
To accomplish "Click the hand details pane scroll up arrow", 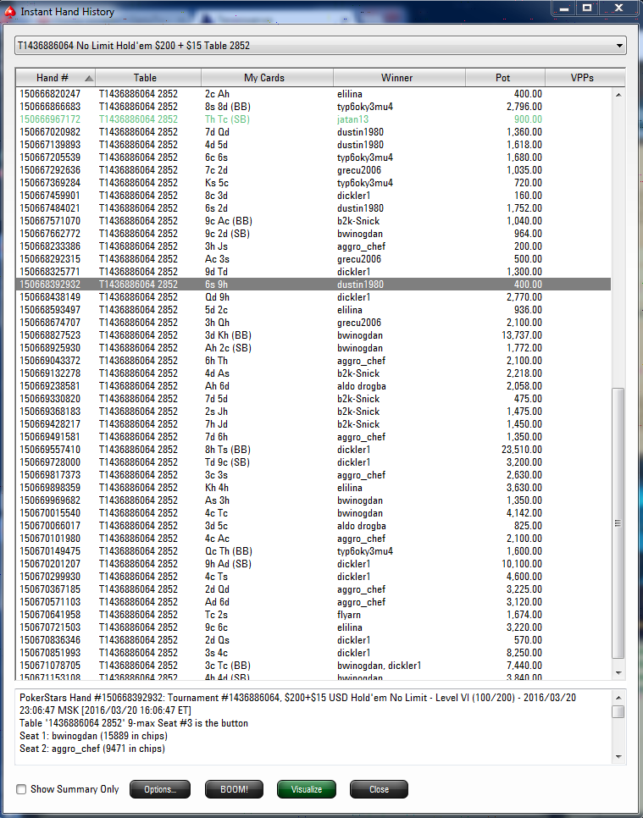I will coord(618,698).
